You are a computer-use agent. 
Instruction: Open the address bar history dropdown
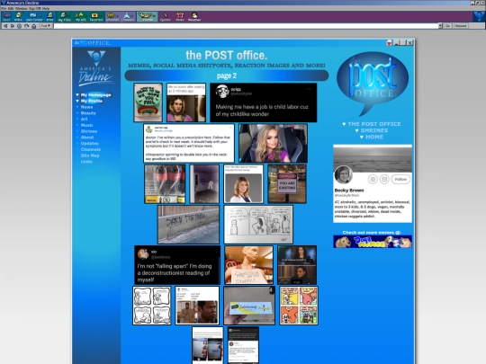(x=440, y=26)
